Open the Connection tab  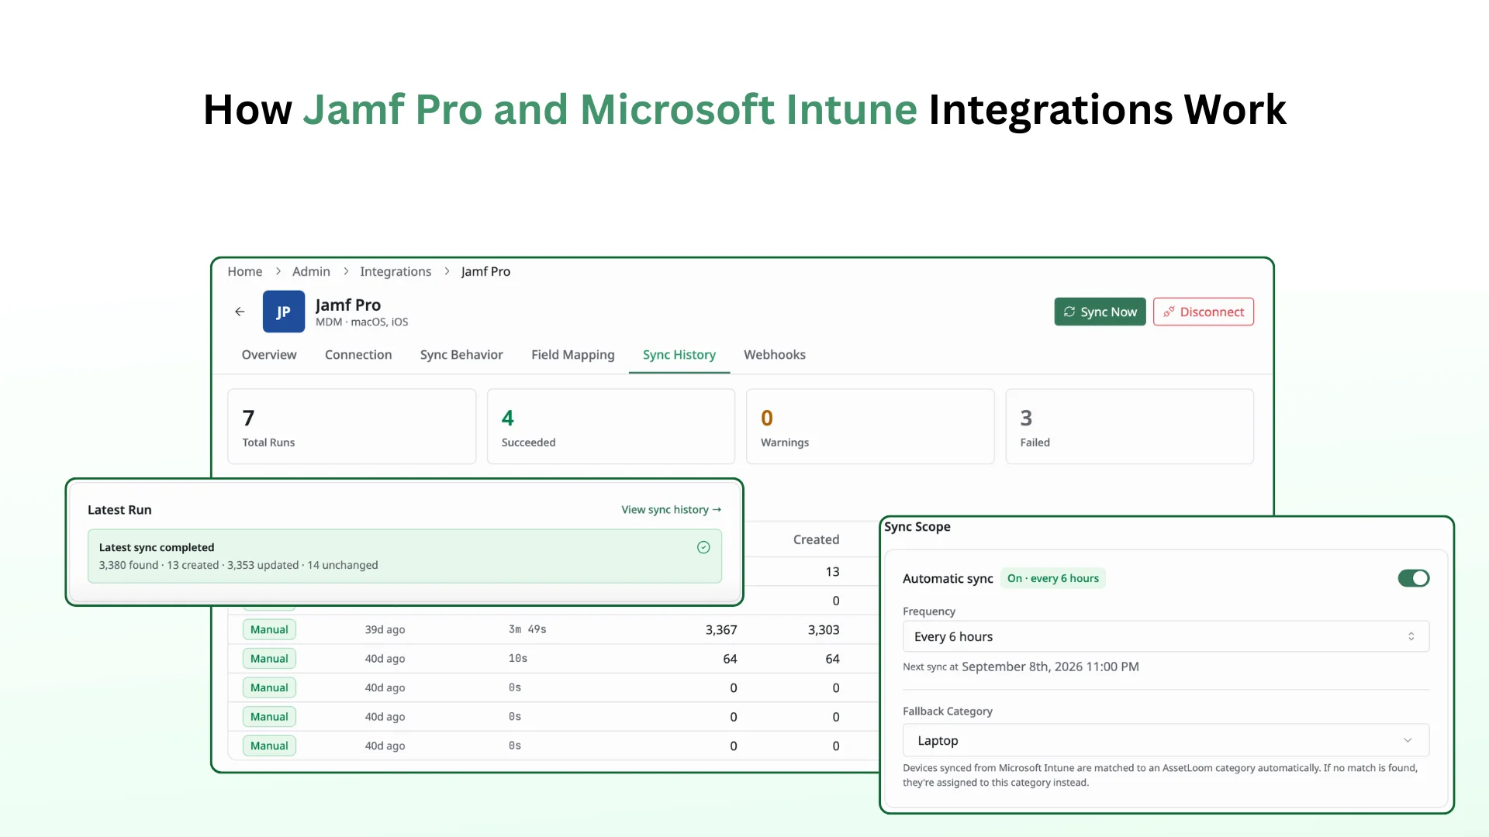click(x=358, y=354)
